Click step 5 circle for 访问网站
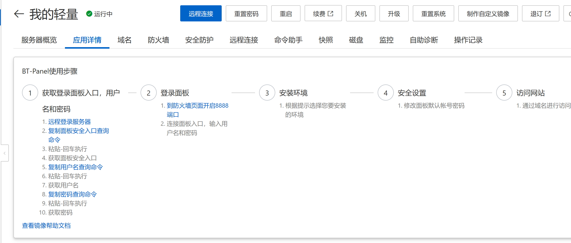The height and width of the screenshot is (243, 571). coord(504,93)
